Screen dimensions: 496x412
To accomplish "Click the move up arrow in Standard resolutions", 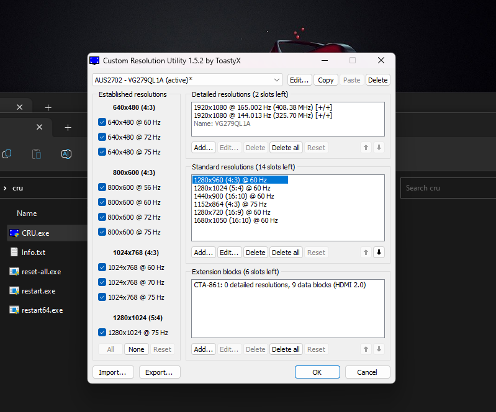I will [366, 253].
